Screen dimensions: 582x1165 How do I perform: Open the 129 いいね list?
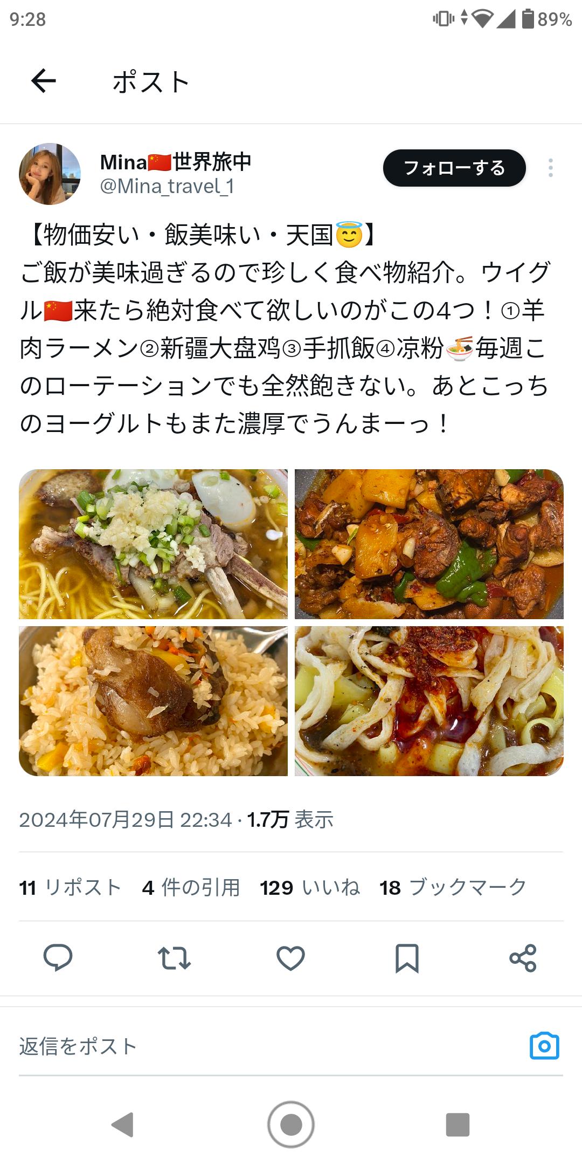pos(310,887)
